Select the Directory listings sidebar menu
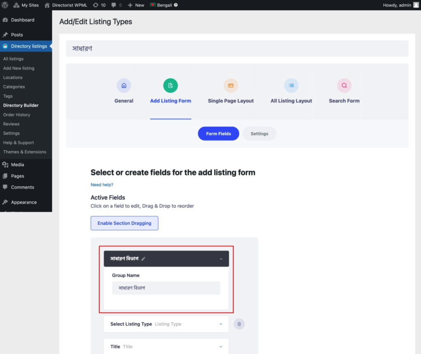The image size is (421, 354). click(x=26, y=46)
